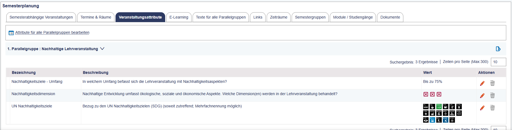512x130 pixels.
Task: Click SDG 7 Energy sun icon
Action: [x=426, y=113]
